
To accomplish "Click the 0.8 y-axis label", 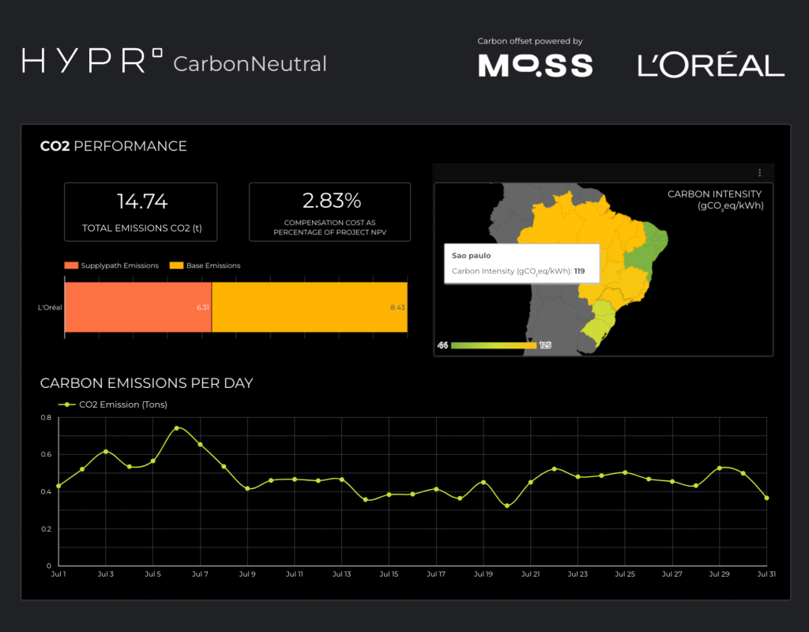I will (x=47, y=417).
